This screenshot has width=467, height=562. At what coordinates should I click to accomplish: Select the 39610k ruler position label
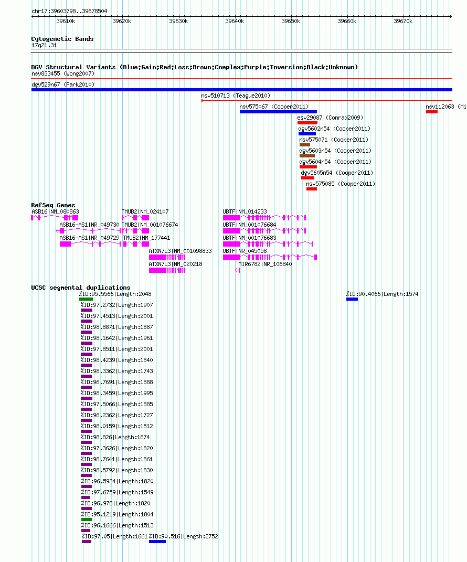[66, 22]
